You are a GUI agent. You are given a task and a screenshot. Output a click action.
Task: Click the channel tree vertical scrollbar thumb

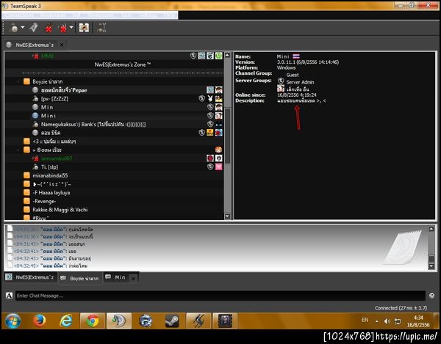pos(228,135)
